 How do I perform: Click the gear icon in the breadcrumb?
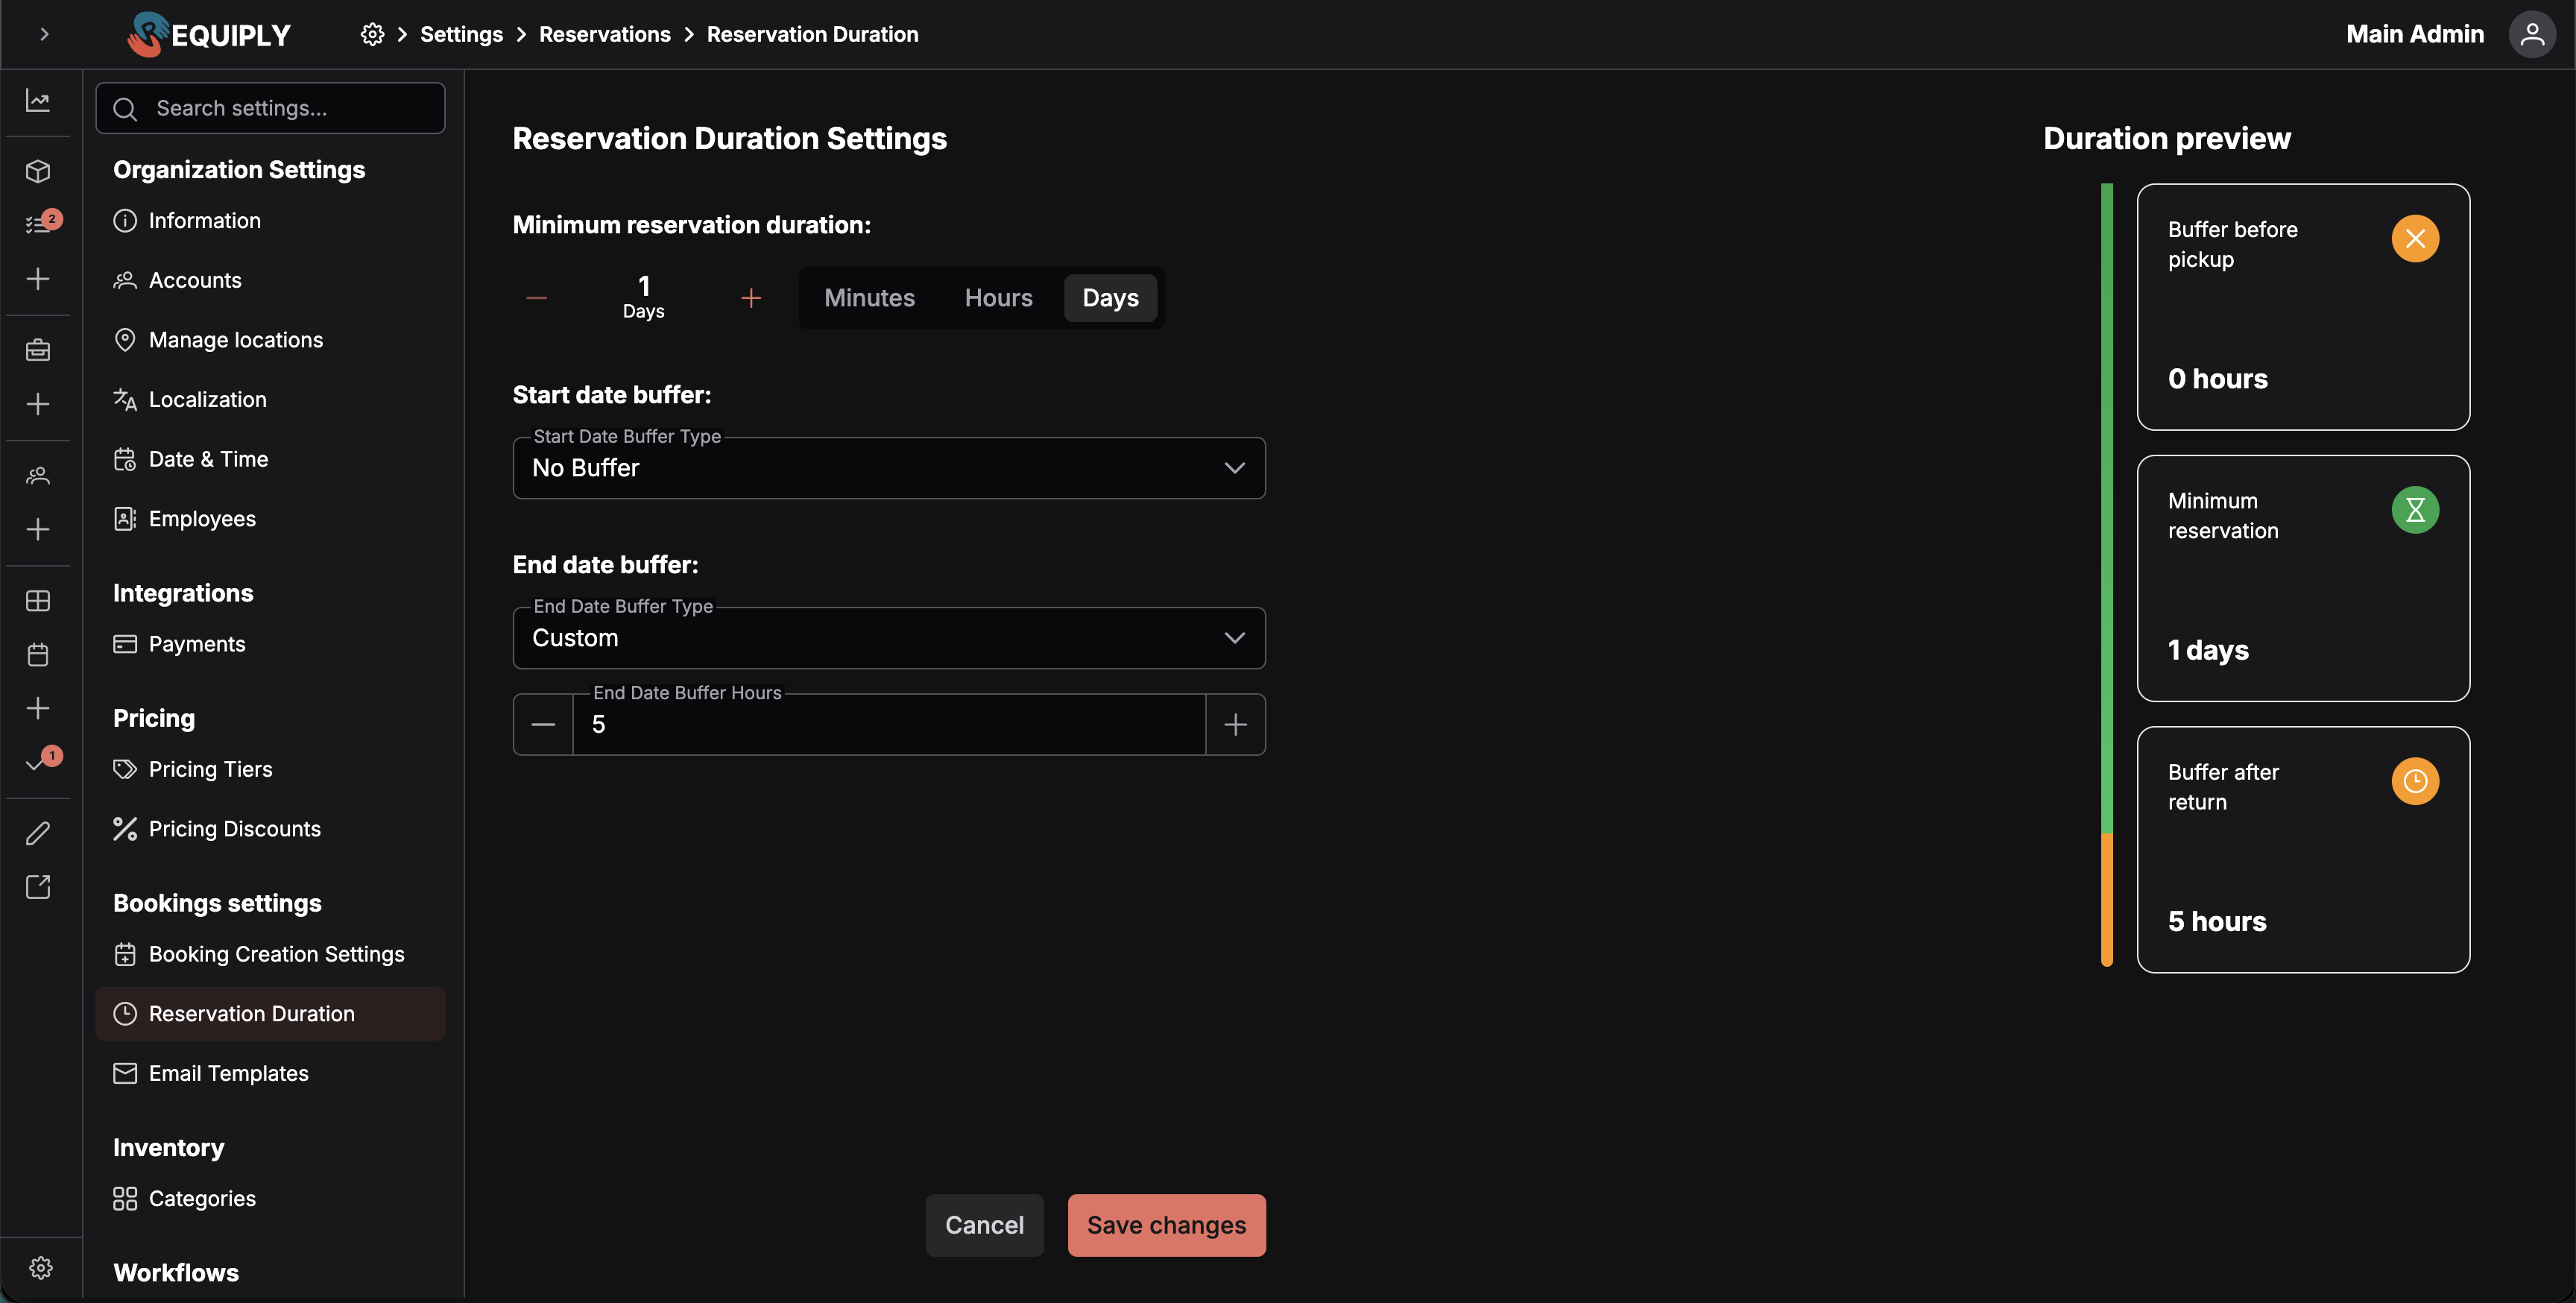372,34
